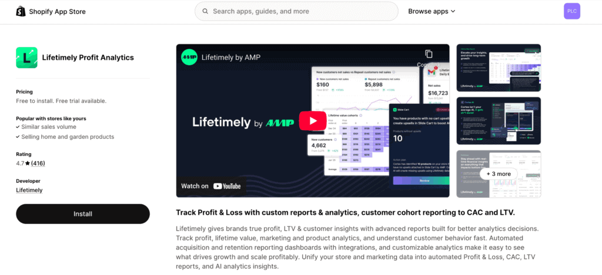Click Watch on YouTube button

(211, 186)
